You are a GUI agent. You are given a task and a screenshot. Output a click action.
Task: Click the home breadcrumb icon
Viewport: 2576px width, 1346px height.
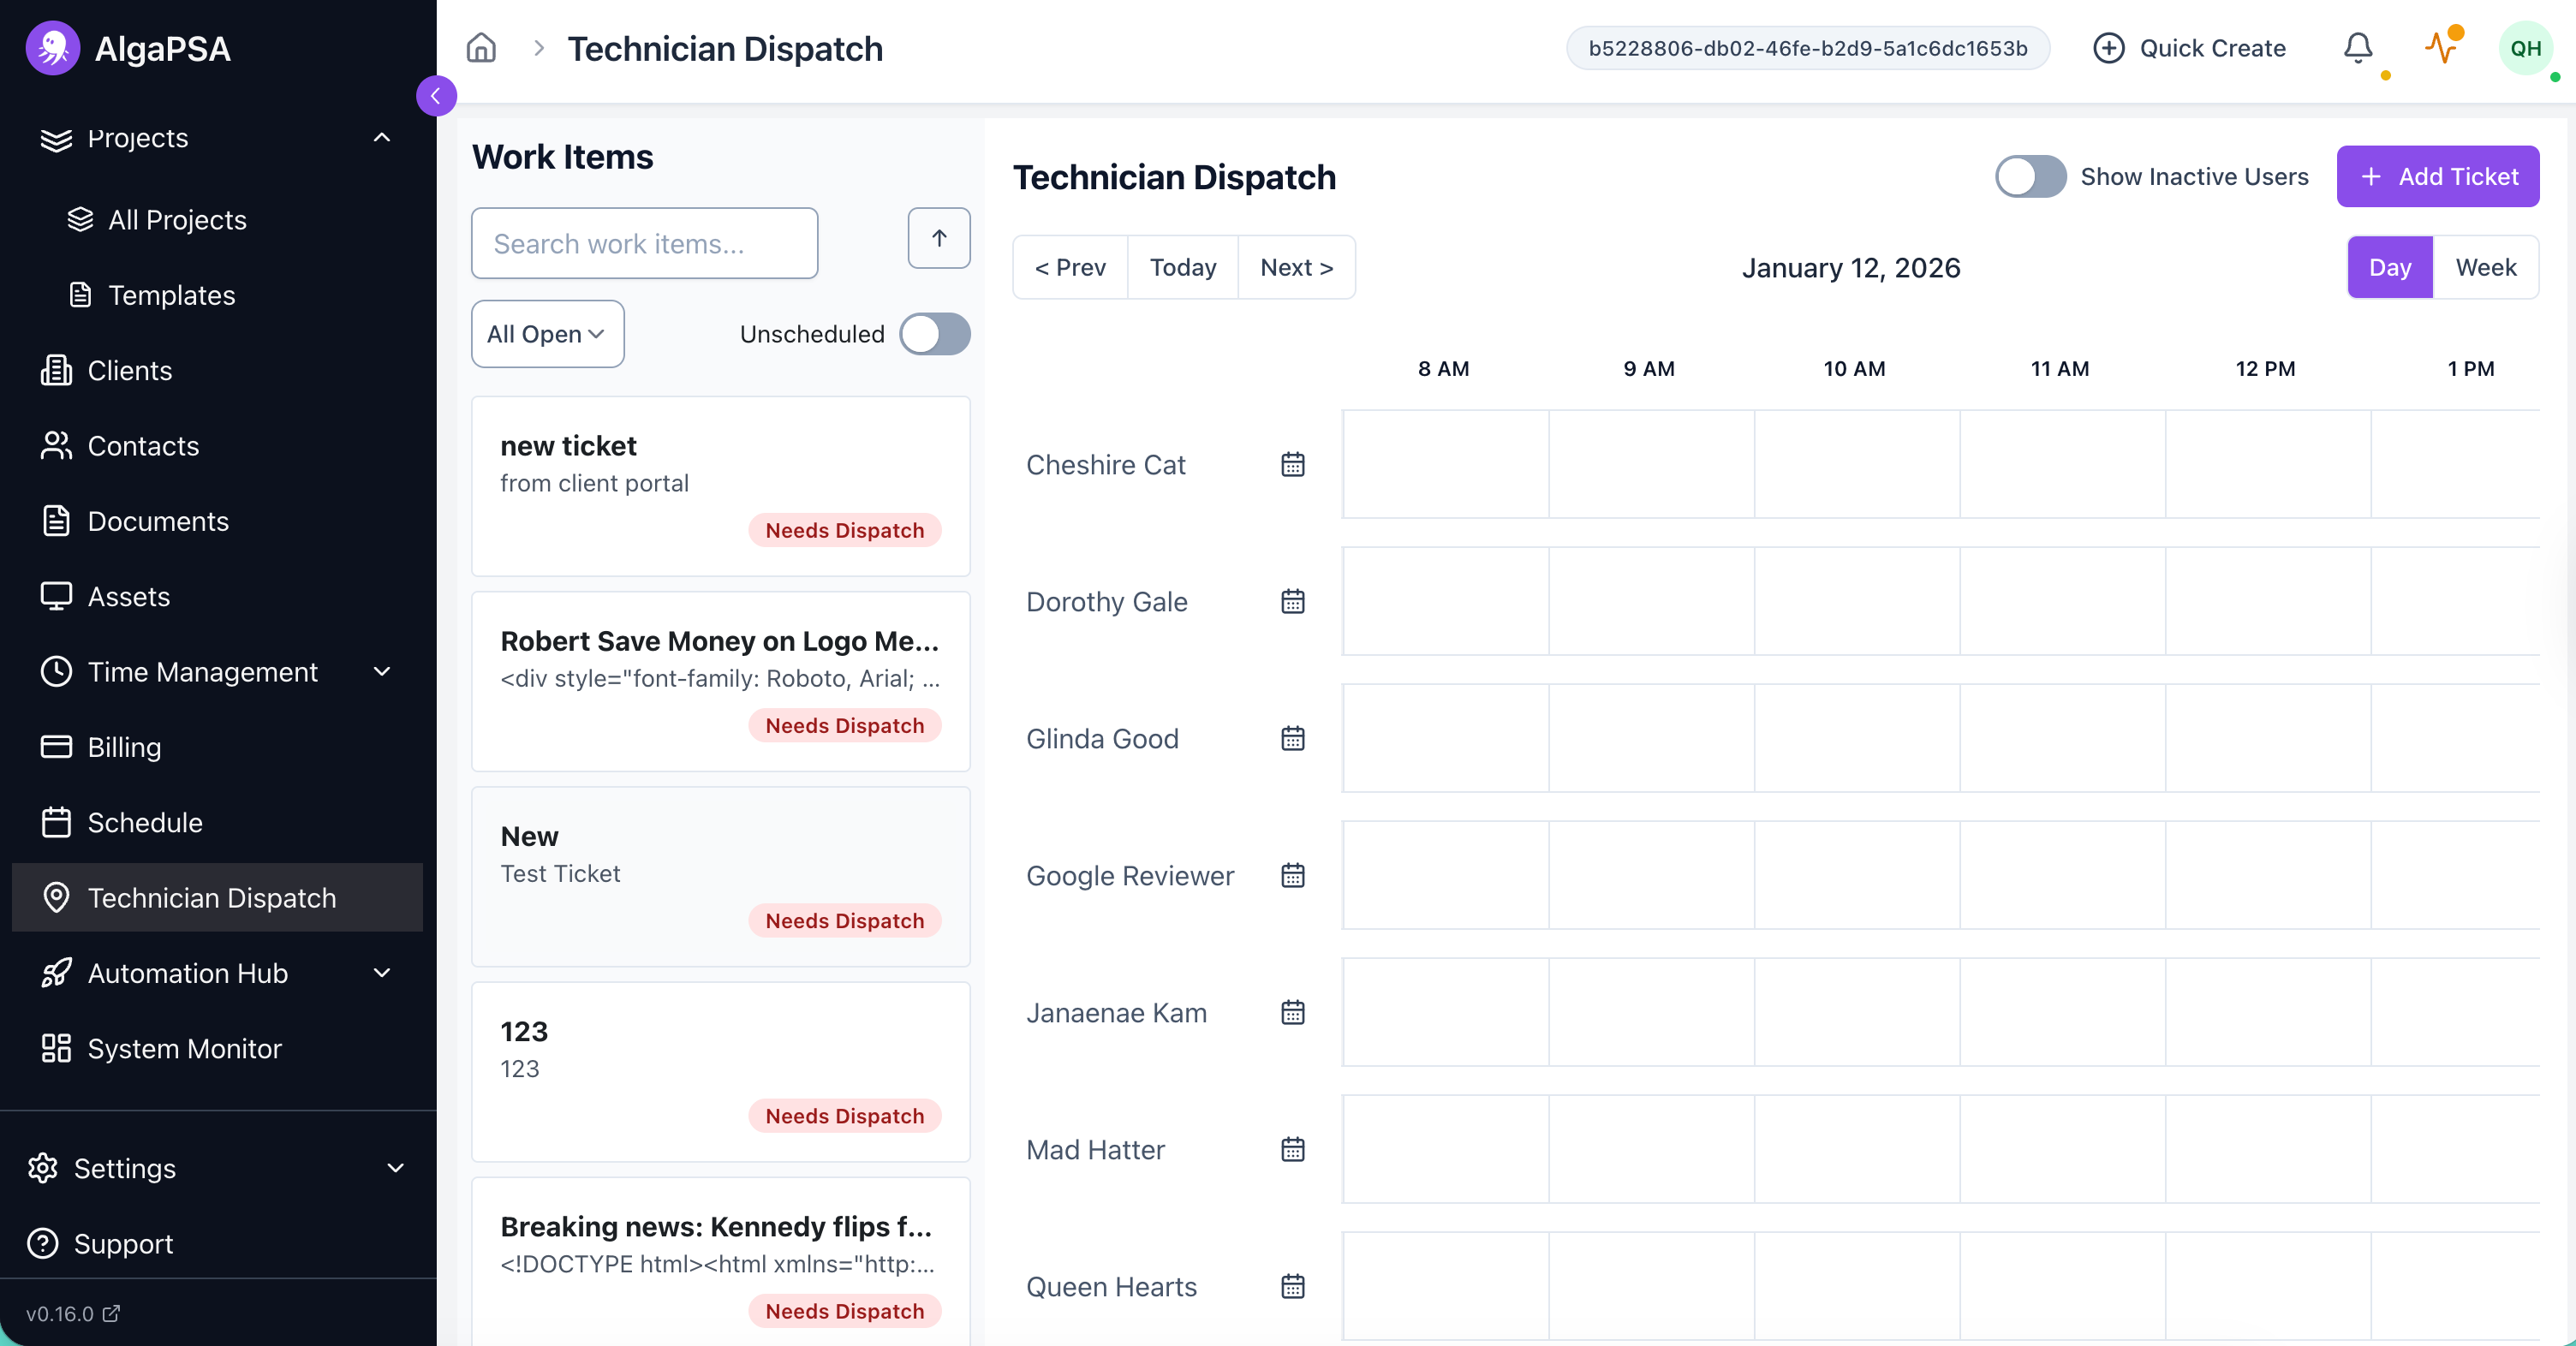click(481, 48)
